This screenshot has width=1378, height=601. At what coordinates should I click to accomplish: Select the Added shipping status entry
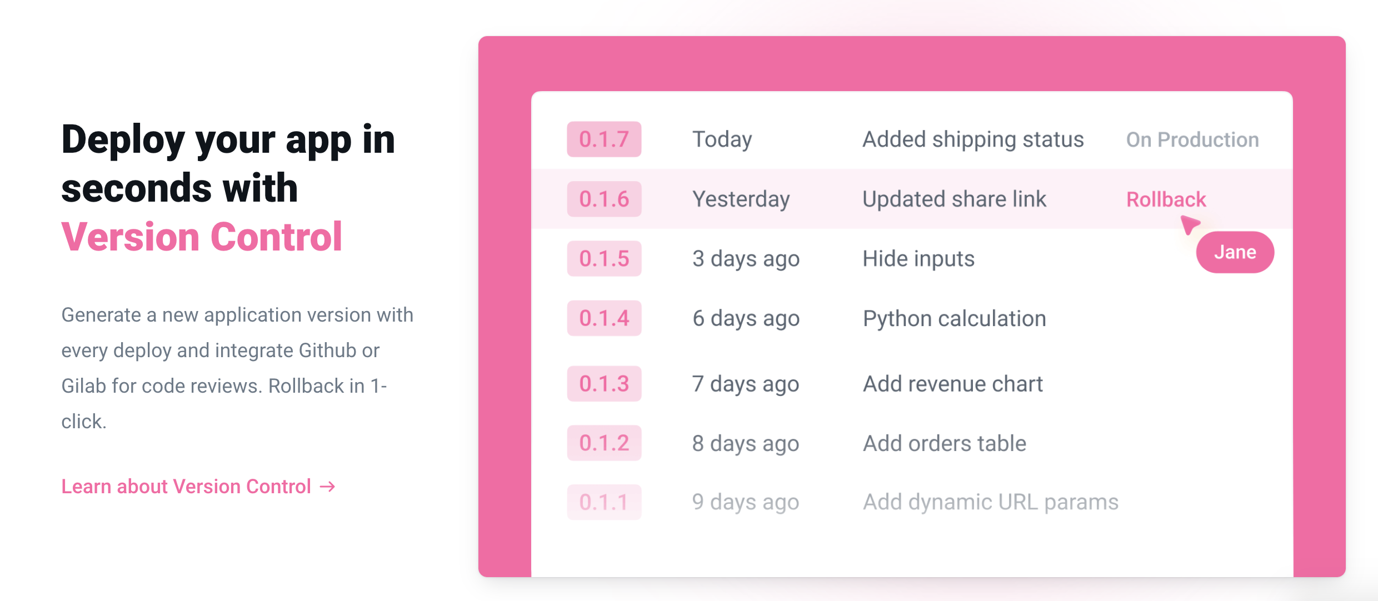click(x=972, y=139)
